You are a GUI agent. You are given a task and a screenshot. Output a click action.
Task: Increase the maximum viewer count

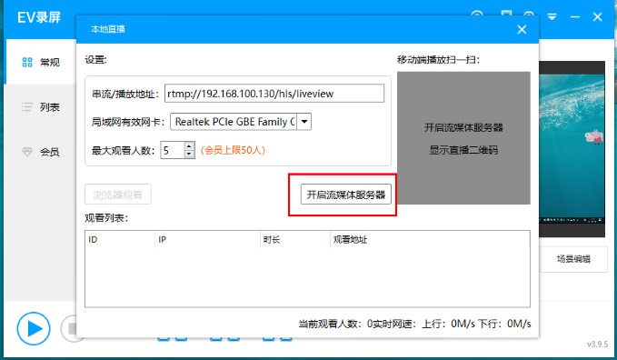[189, 145]
